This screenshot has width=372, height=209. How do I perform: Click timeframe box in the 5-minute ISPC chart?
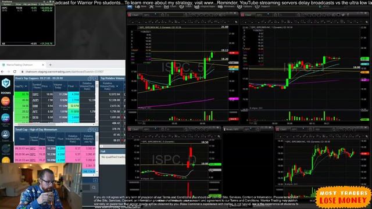click(x=176, y=15)
